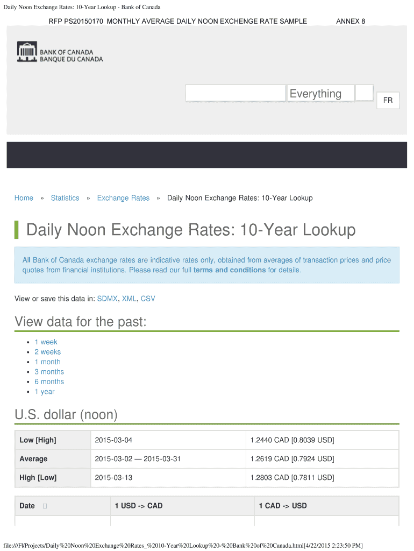Select the 2 weeks data range

point(48,352)
